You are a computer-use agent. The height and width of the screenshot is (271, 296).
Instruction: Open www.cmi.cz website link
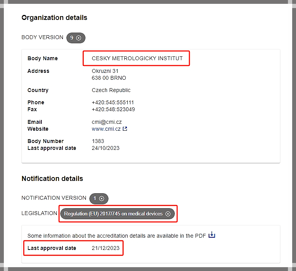106,129
